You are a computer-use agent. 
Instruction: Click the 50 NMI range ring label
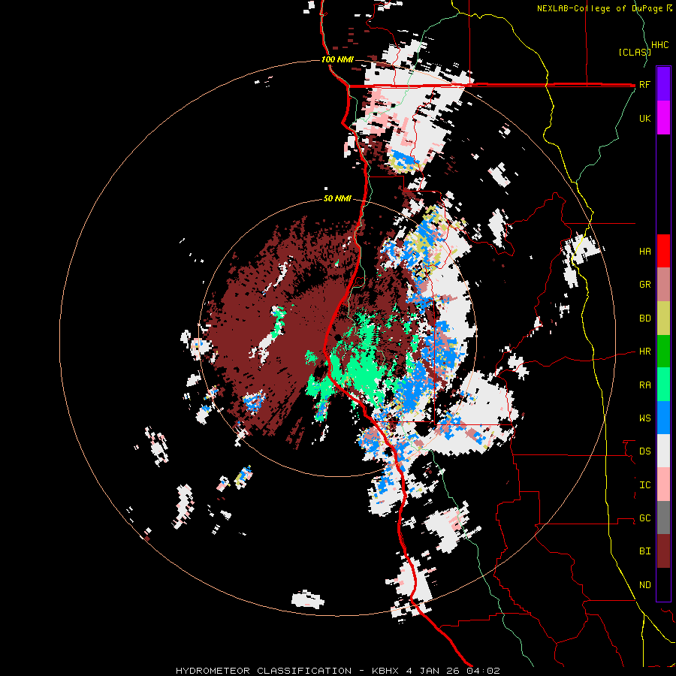[x=337, y=199]
